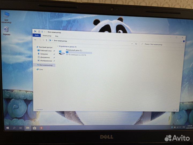The height and width of the screenshot is (145, 193).
Task: Open the Help question mark icon
Action: pos(184,41)
